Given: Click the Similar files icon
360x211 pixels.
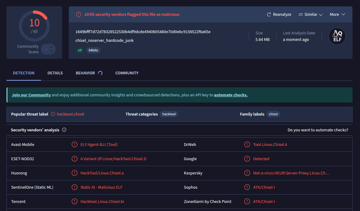Looking at the screenshot, I should pyautogui.click(x=301, y=15).
